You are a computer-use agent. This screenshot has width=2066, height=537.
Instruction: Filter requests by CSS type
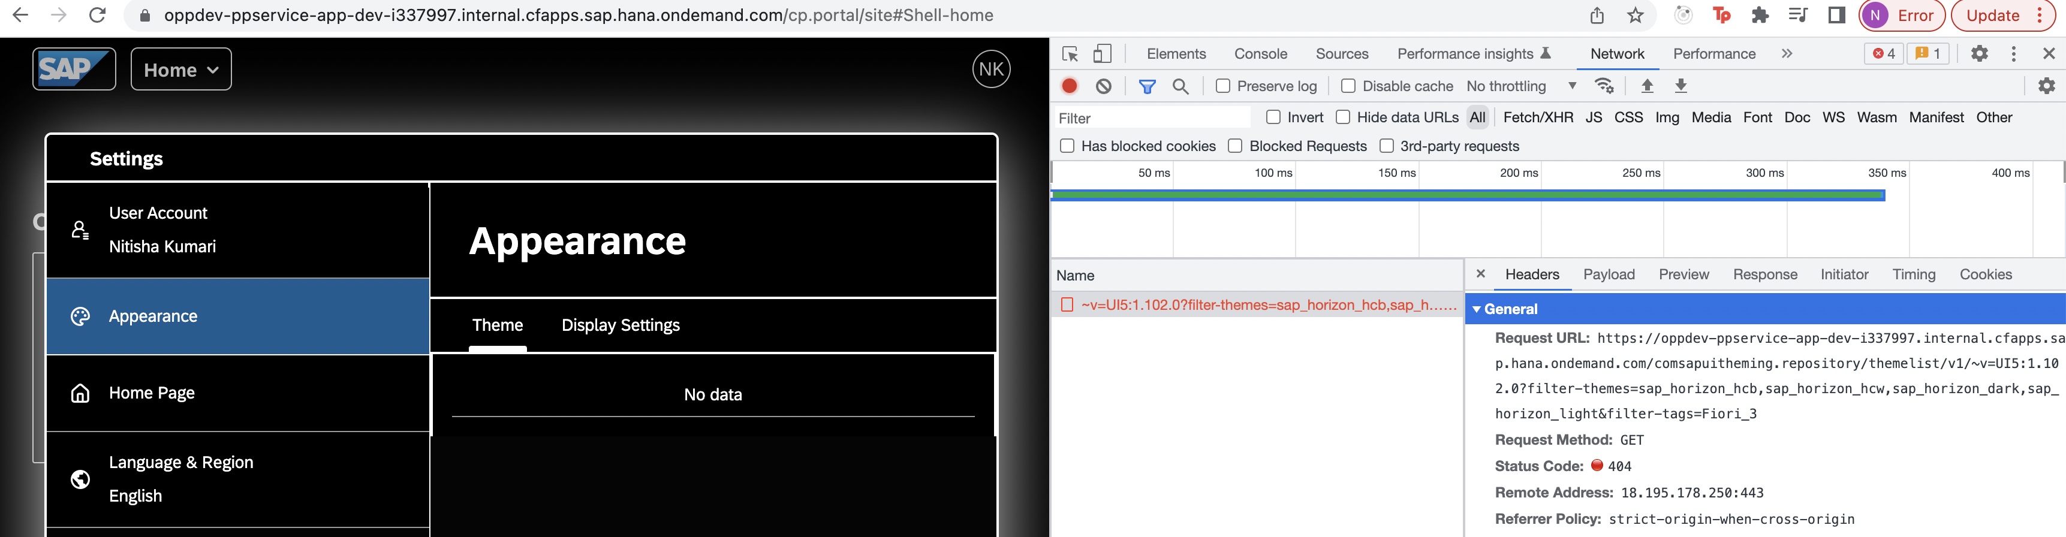pyautogui.click(x=1628, y=117)
